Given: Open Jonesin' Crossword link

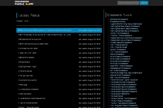Looking at the screenshot, I should pyautogui.click(x=118, y=50).
